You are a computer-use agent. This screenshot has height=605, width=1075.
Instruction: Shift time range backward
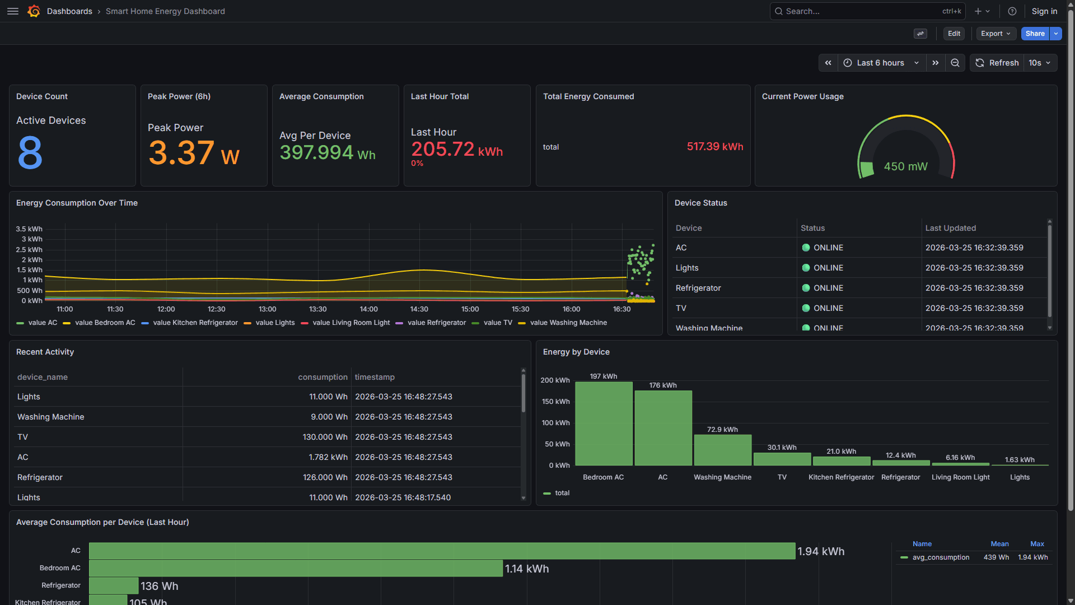tap(828, 63)
